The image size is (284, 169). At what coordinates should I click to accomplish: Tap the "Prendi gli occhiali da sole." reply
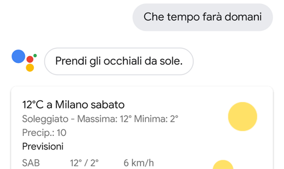tap(119, 61)
